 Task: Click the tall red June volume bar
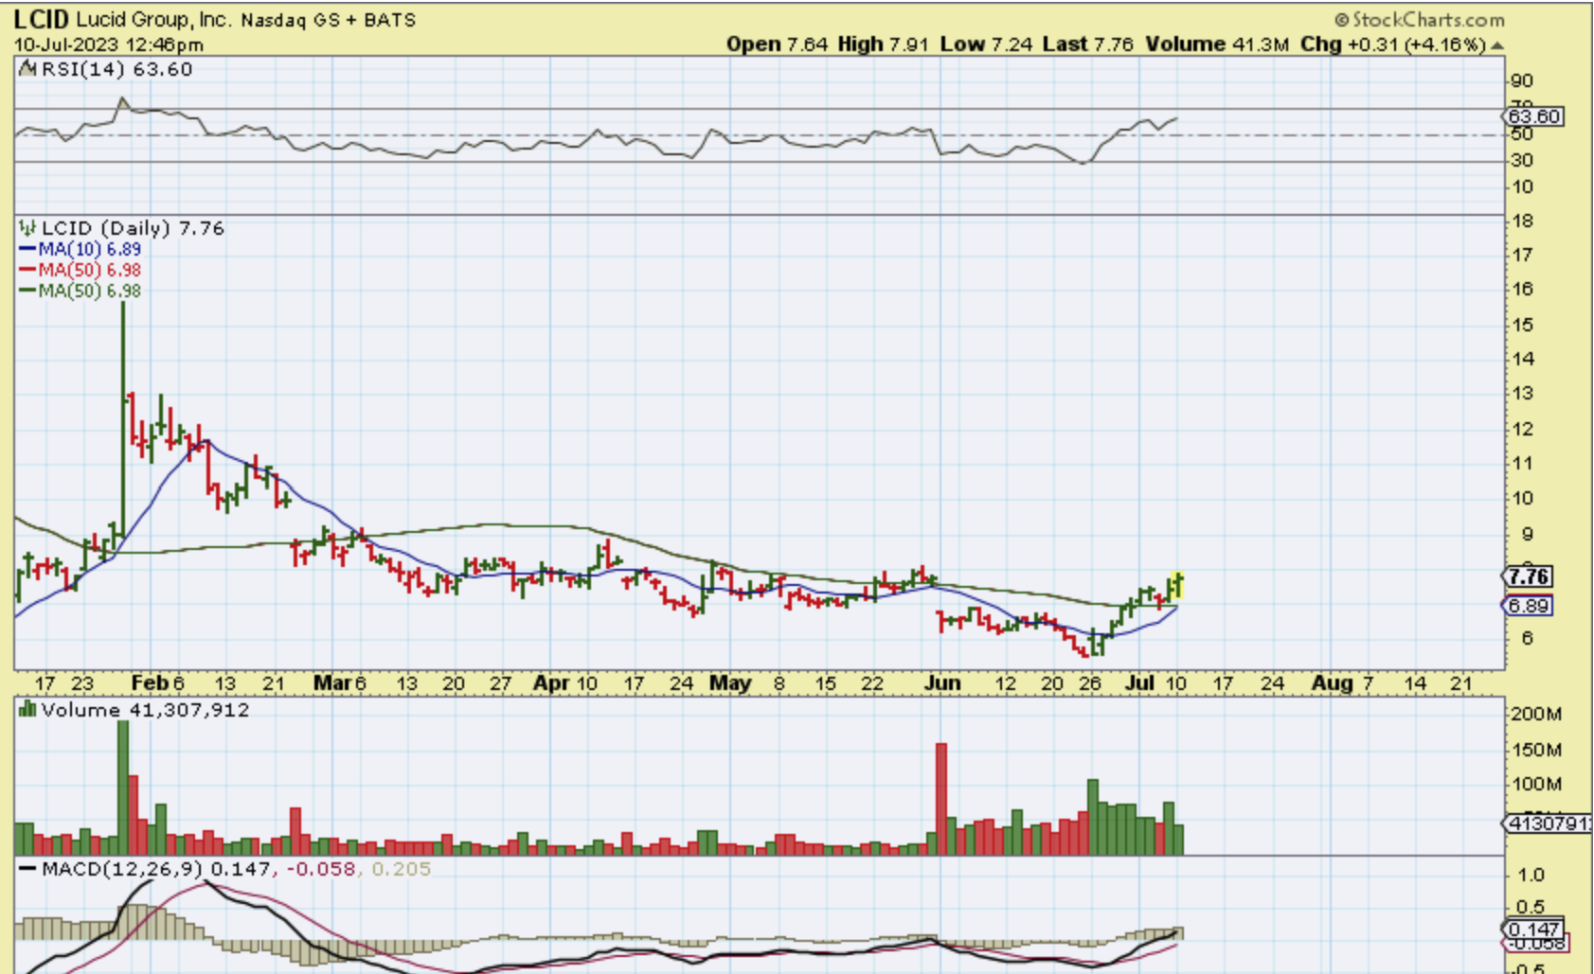(x=941, y=798)
